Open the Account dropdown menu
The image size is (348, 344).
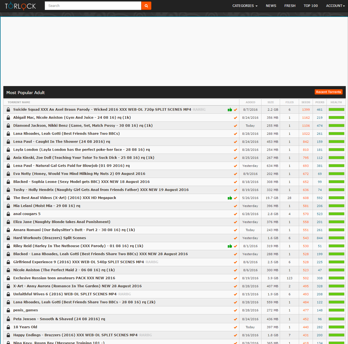click(335, 6)
